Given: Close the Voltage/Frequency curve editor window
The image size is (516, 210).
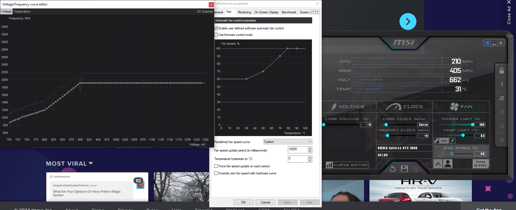Looking at the screenshot, I should pos(211,5).
